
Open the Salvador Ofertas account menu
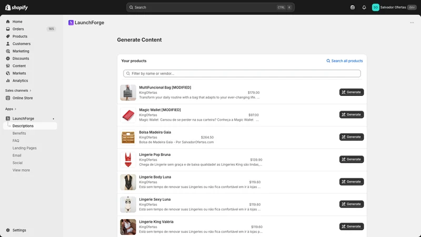(x=393, y=7)
